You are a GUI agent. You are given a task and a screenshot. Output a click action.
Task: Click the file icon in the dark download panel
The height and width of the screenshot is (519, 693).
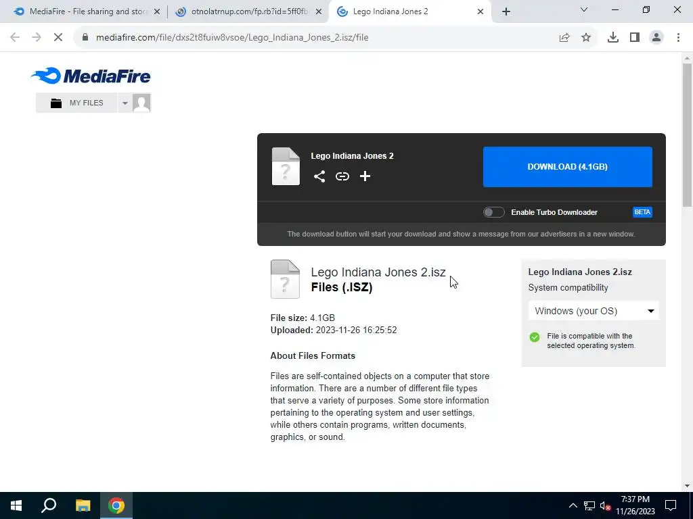point(286,166)
